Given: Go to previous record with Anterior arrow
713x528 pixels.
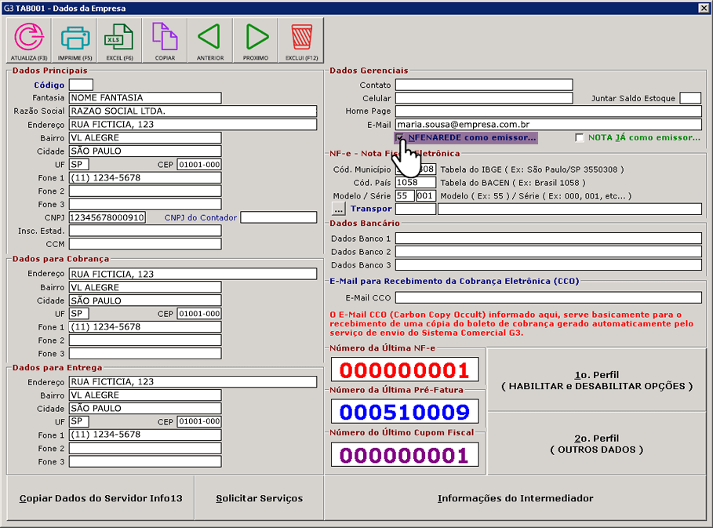Looking at the screenshot, I should (210, 40).
